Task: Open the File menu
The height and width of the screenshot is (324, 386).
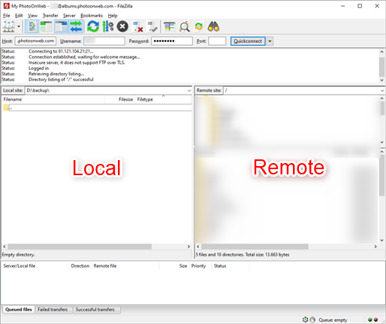Action: tap(7, 16)
